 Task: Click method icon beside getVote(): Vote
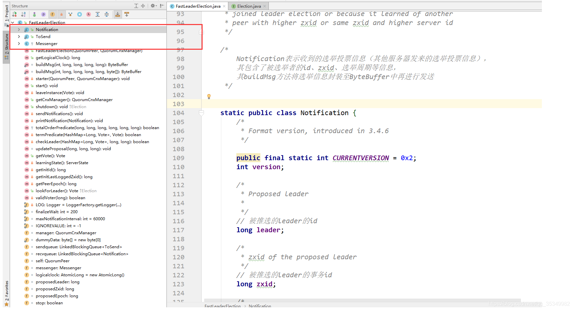[27, 156]
